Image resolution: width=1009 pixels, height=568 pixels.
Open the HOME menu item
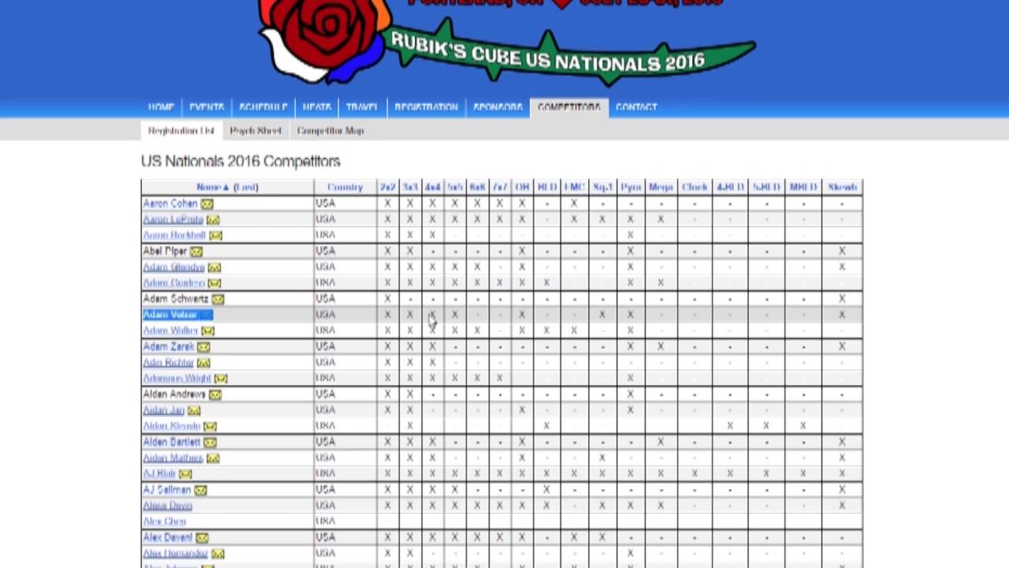(161, 107)
